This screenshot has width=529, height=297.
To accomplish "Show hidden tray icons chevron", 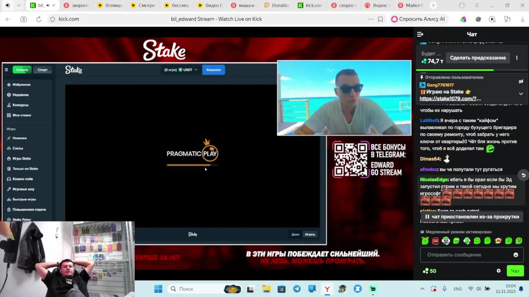I will point(422,289).
